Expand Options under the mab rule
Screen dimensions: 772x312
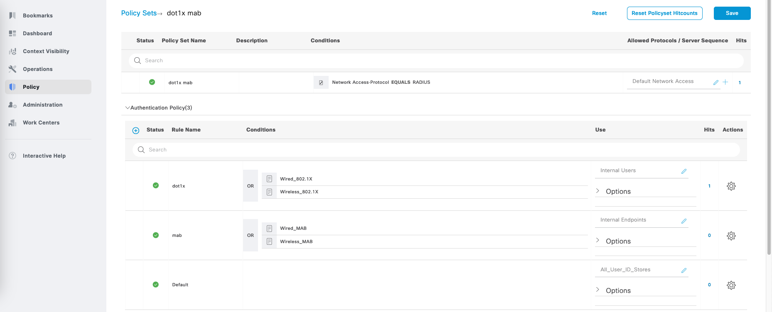click(618, 241)
